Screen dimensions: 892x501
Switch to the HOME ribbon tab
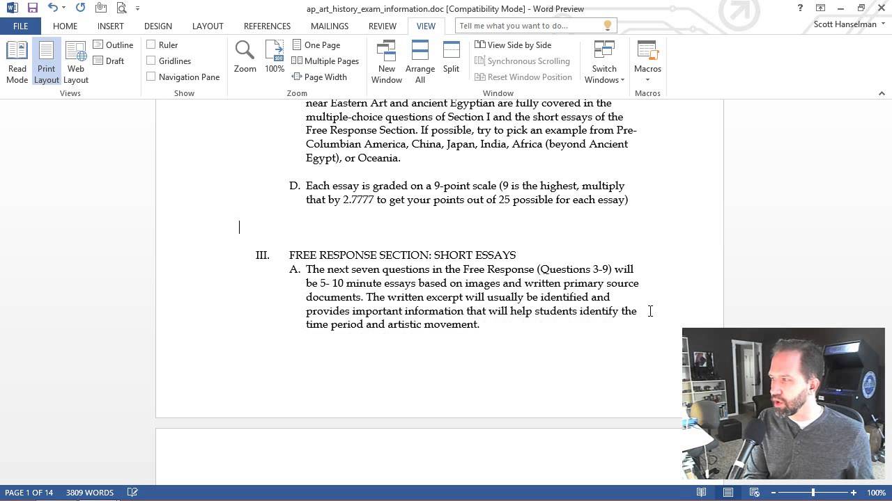pyautogui.click(x=65, y=26)
